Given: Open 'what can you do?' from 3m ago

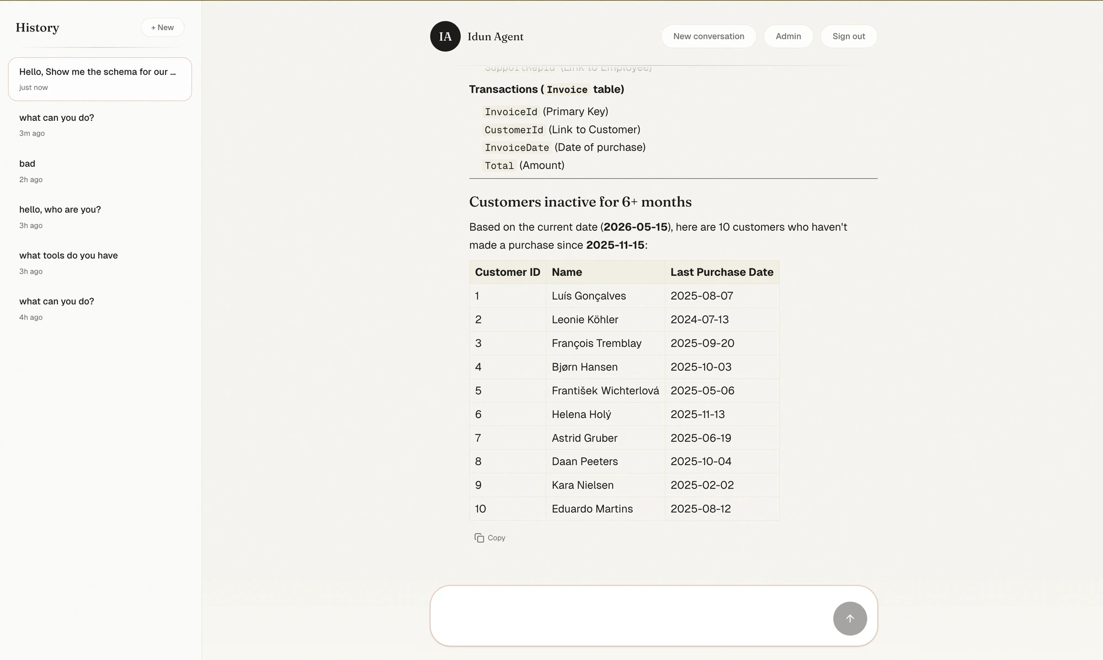Looking at the screenshot, I should [100, 125].
